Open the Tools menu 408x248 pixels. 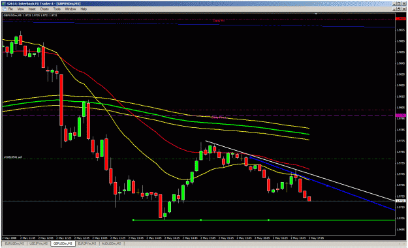(x=57, y=9)
